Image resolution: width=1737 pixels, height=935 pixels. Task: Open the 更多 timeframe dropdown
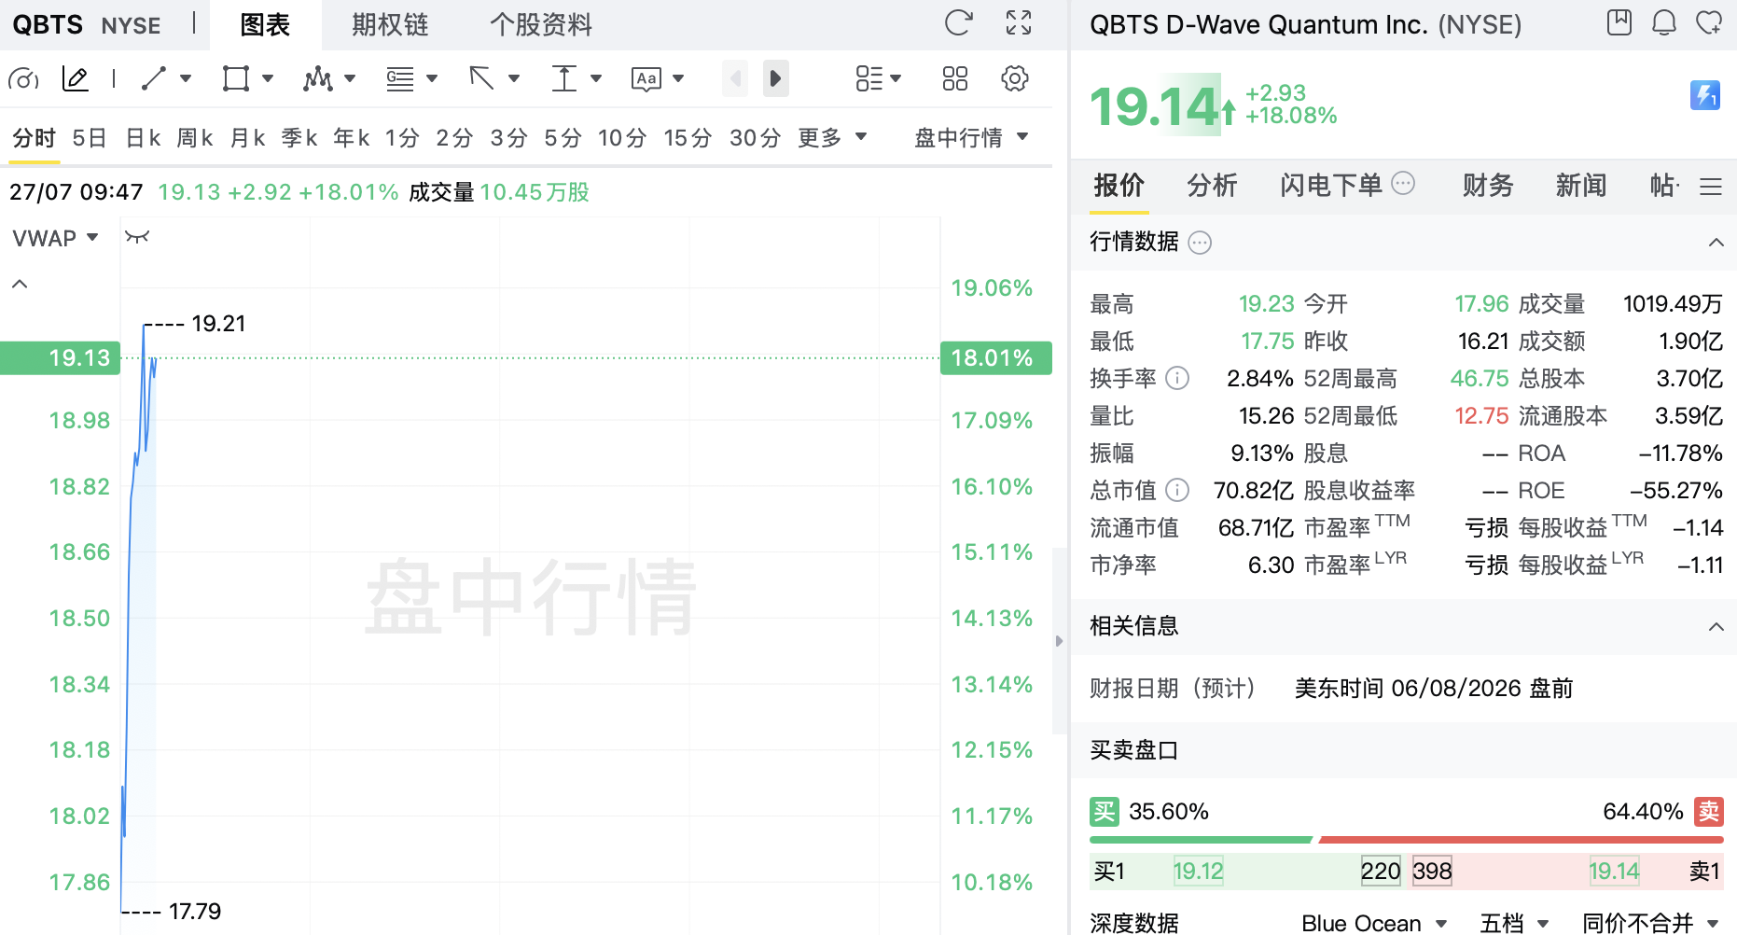pyautogui.click(x=833, y=138)
